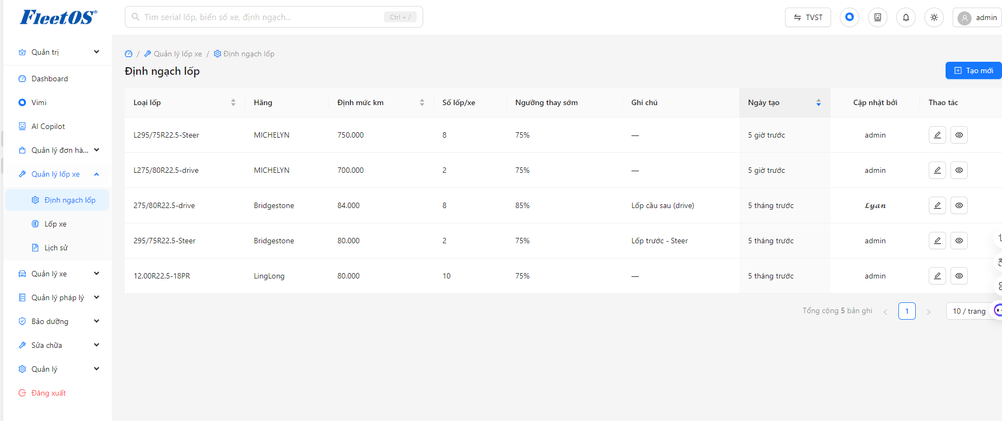The width and height of the screenshot is (1002, 421).
Task: Select Định ngạch lốp submenu item
Action: 58,200
